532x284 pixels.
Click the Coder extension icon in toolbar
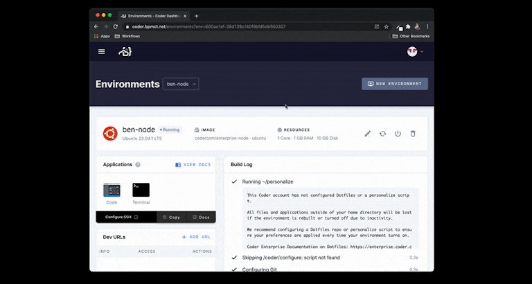pyautogui.click(x=400, y=27)
